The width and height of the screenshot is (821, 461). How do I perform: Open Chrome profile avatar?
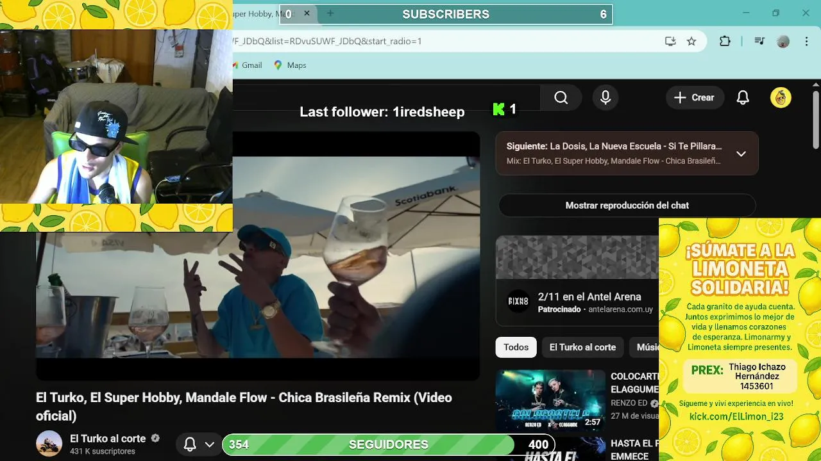click(783, 41)
